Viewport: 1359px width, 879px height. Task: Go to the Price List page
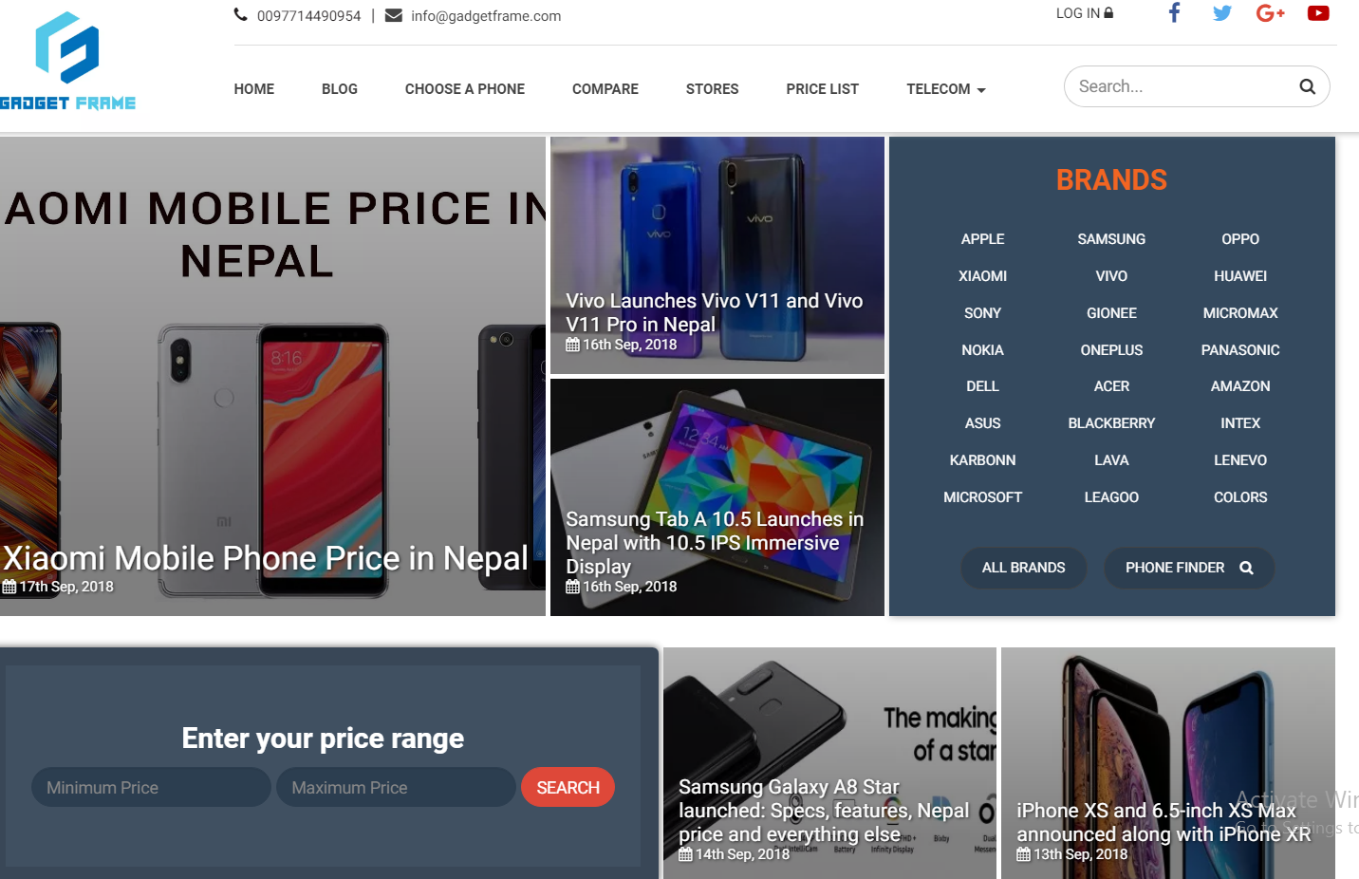coord(822,89)
